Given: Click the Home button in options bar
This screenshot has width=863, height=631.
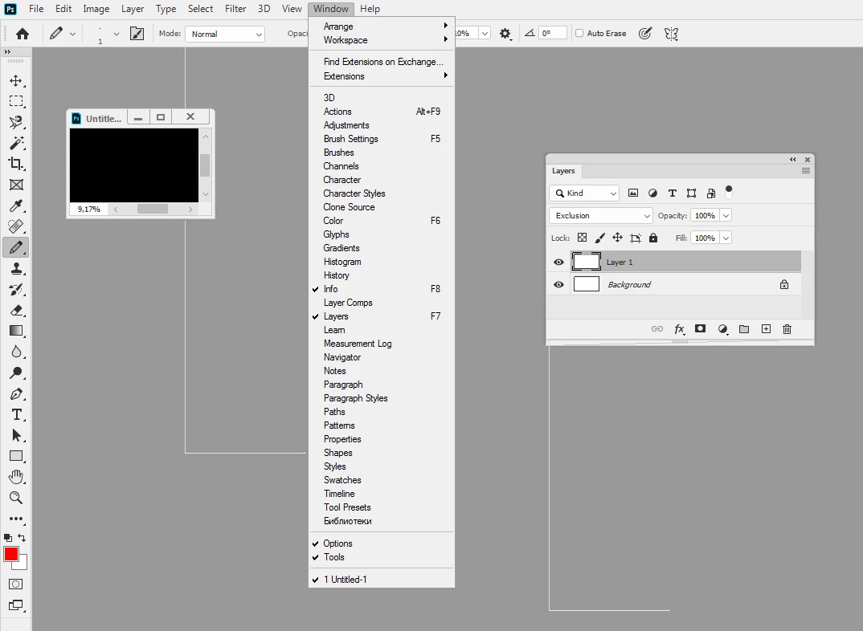Looking at the screenshot, I should tap(22, 34).
